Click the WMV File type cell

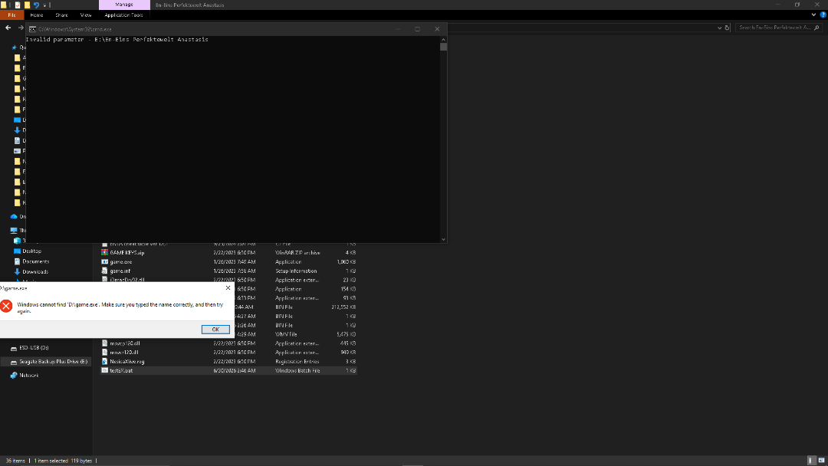click(x=286, y=334)
